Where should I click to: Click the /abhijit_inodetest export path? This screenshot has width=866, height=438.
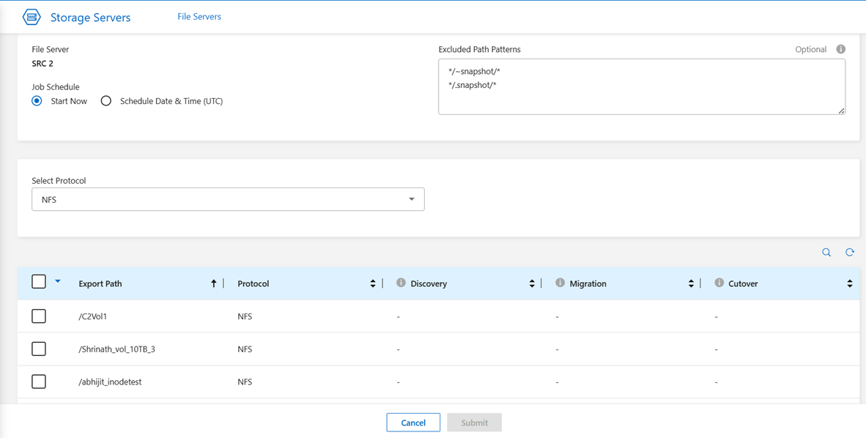tap(111, 382)
